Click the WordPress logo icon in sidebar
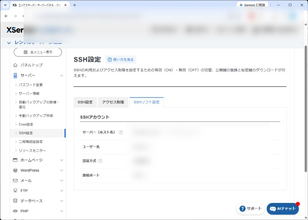Viewport: 308px width, 220px height. [15, 170]
